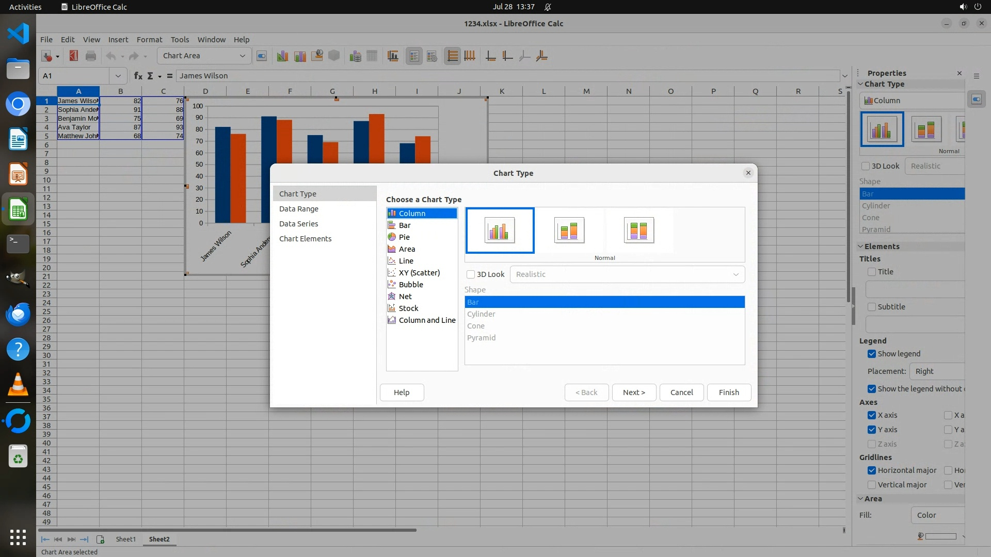
Task: Choose the XY (Scatter) chart type
Action: 419,273
